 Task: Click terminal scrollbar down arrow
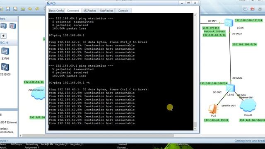(x=195, y=129)
